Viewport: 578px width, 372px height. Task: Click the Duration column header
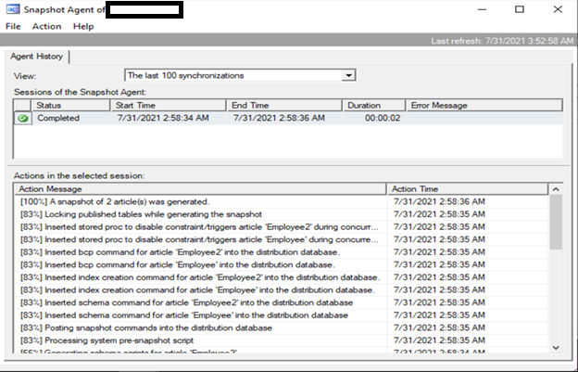pyautogui.click(x=374, y=105)
